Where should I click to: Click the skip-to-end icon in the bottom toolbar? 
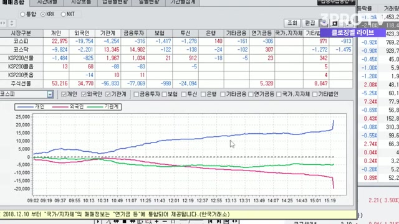219,222
